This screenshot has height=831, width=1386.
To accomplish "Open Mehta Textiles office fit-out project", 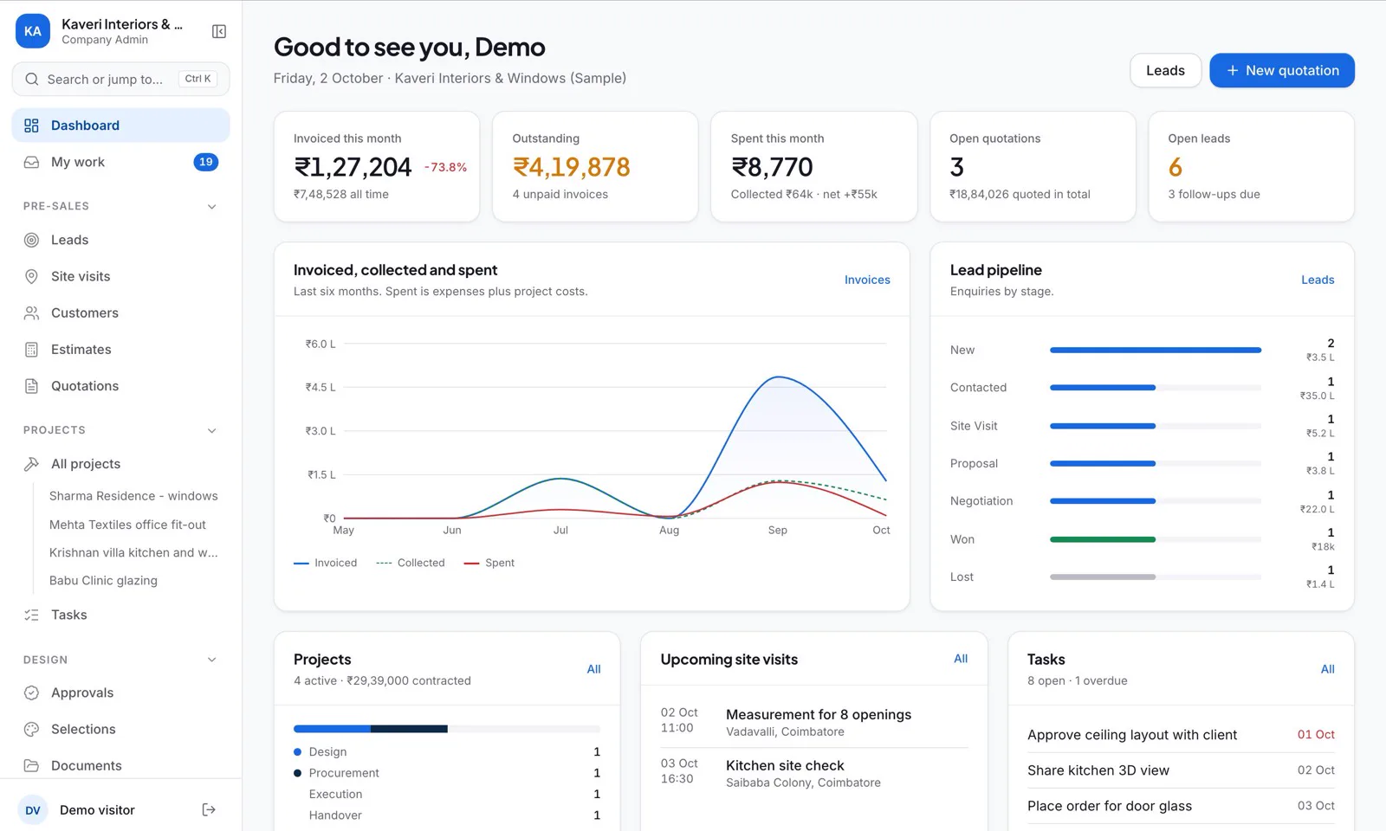I will click(127, 525).
